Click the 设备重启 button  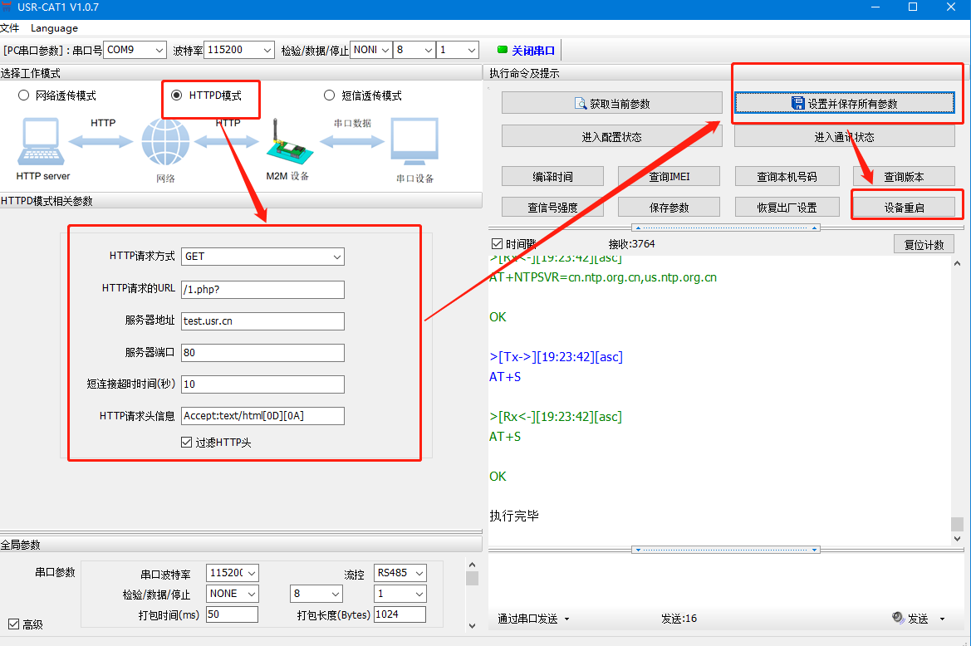pyautogui.click(x=904, y=208)
